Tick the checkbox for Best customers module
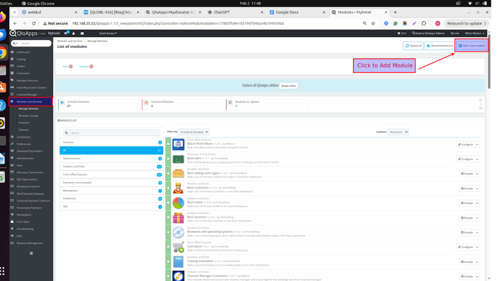Screen dimensions: 500x281 pos(168,188)
